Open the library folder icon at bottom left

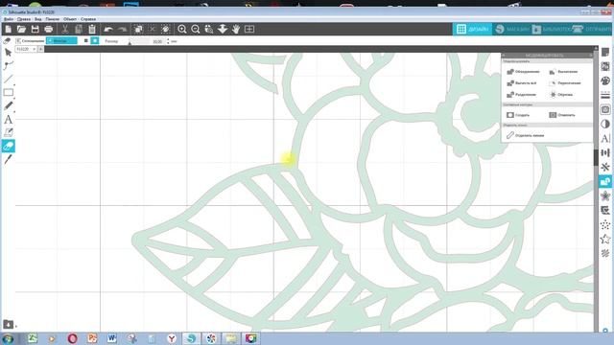[9, 324]
